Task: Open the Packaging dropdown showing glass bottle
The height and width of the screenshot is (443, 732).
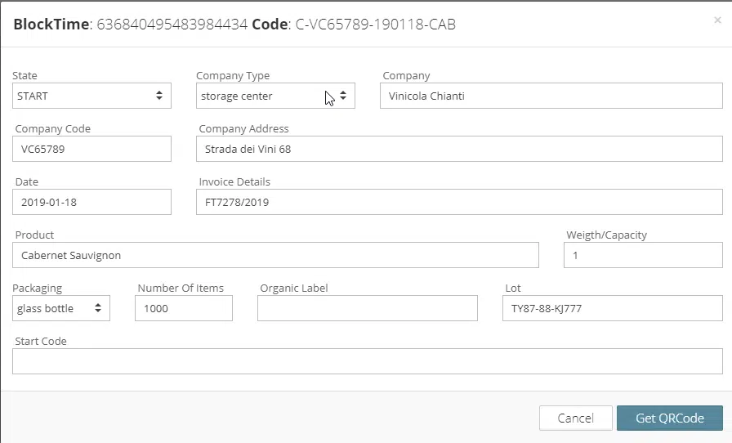Action: (61, 308)
